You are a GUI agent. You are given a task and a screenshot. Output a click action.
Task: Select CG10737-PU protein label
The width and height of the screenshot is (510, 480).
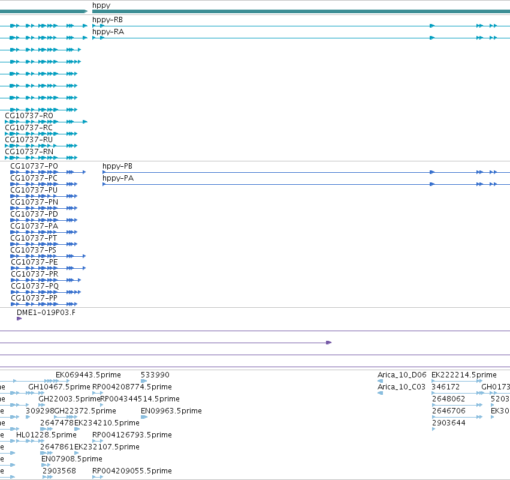click(x=34, y=190)
